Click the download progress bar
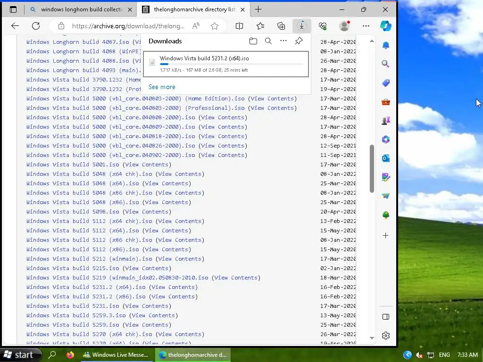This screenshot has height=362, width=483. pyautogui.click(x=232, y=64)
